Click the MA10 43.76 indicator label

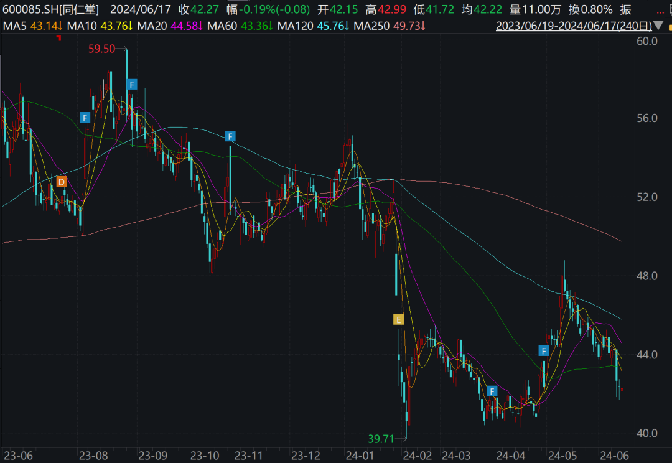pyautogui.click(x=100, y=26)
